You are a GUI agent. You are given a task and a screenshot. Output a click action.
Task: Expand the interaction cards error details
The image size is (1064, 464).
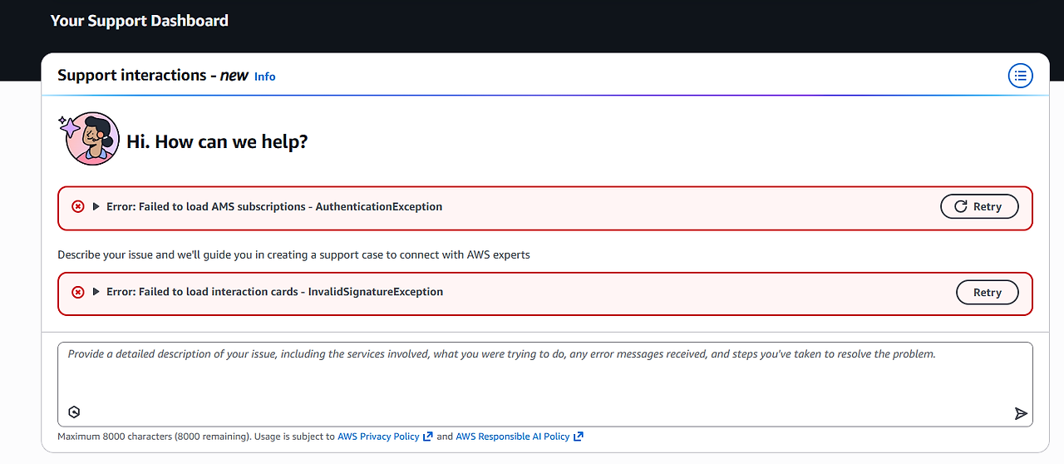tap(96, 292)
